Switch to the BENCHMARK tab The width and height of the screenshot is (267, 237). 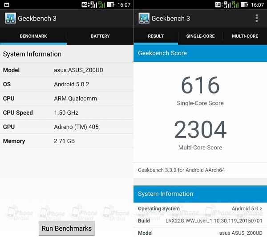tap(33, 36)
